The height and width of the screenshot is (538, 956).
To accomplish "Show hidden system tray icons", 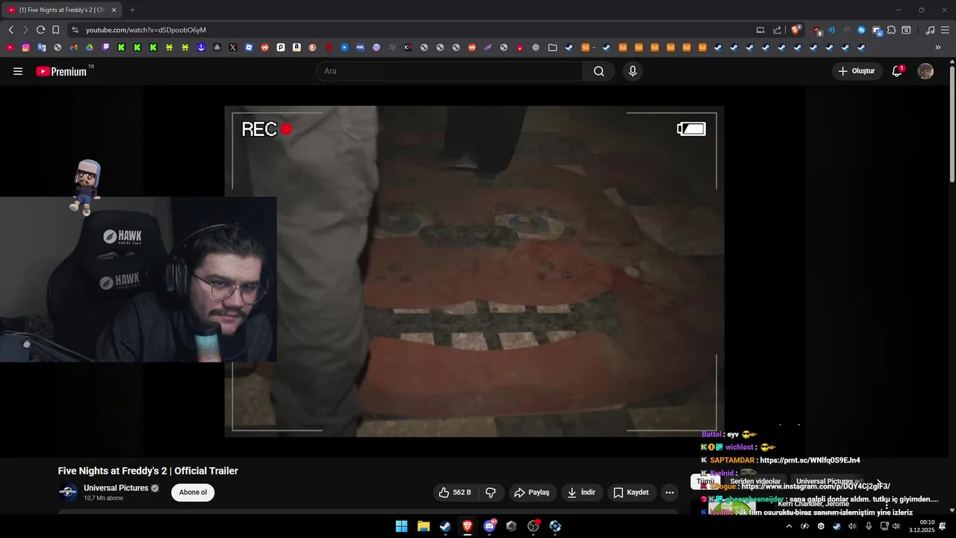I will tap(789, 526).
